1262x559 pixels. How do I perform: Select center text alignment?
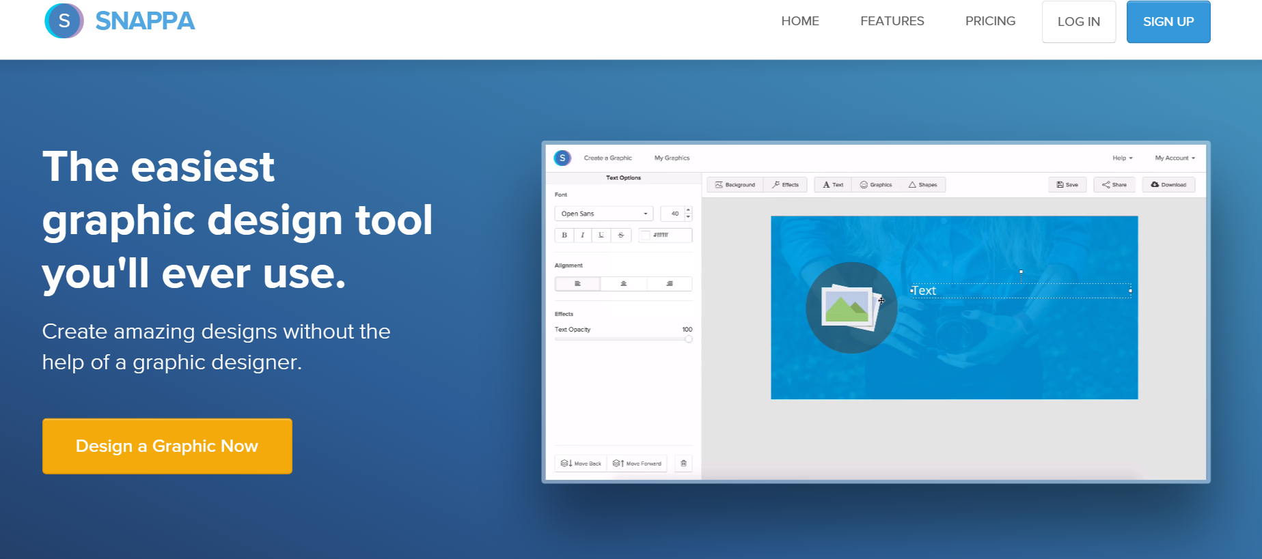pyautogui.click(x=623, y=284)
